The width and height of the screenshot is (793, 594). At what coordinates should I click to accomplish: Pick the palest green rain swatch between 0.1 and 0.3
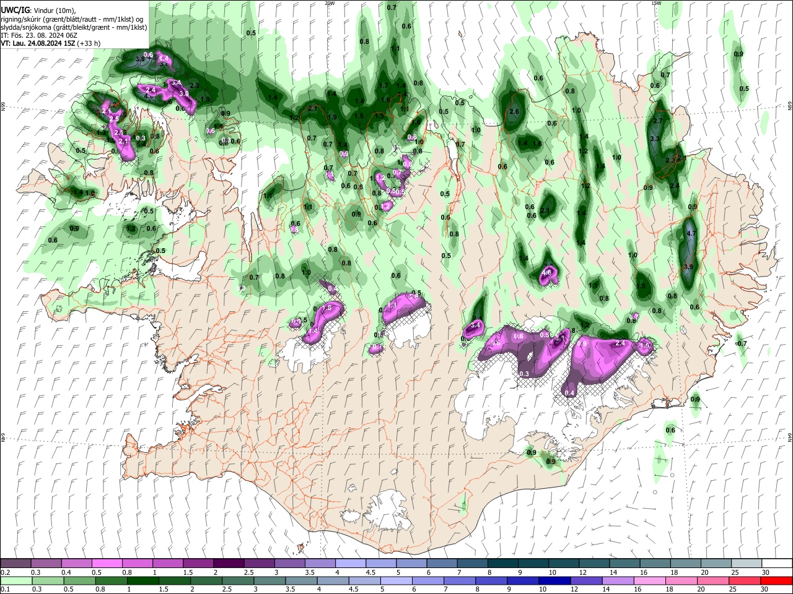click(16, 580)
